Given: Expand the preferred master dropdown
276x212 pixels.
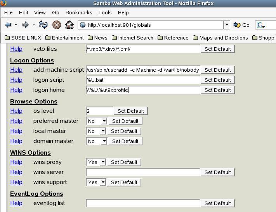Looking at the screenshot, I should [96, 121].
